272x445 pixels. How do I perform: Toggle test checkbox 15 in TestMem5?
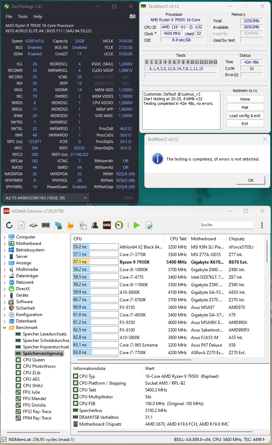click(x=215, y=62)
